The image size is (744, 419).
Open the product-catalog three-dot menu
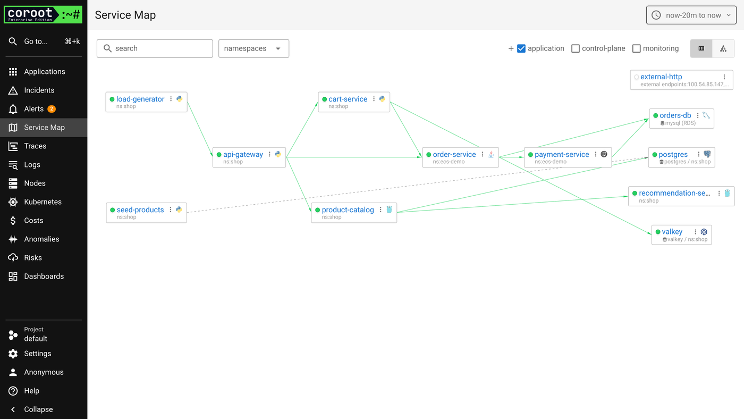(381, 209)
